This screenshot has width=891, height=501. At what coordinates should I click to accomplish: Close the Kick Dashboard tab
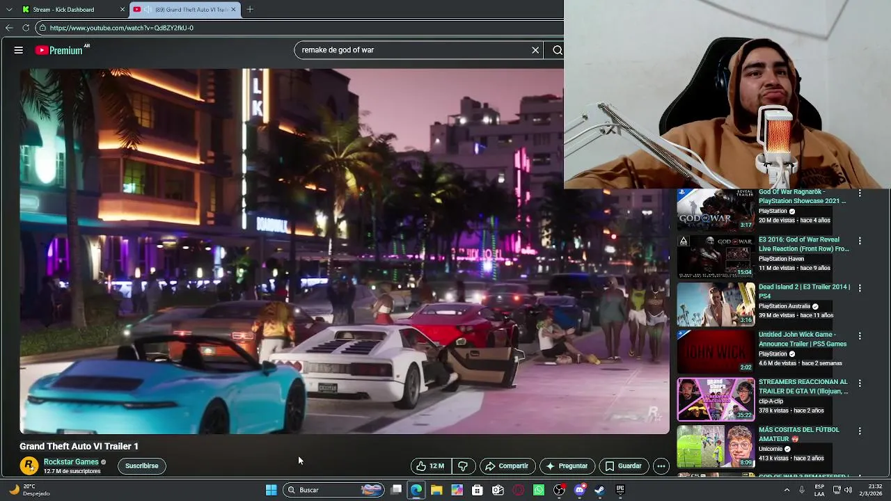tap(123, 10)
